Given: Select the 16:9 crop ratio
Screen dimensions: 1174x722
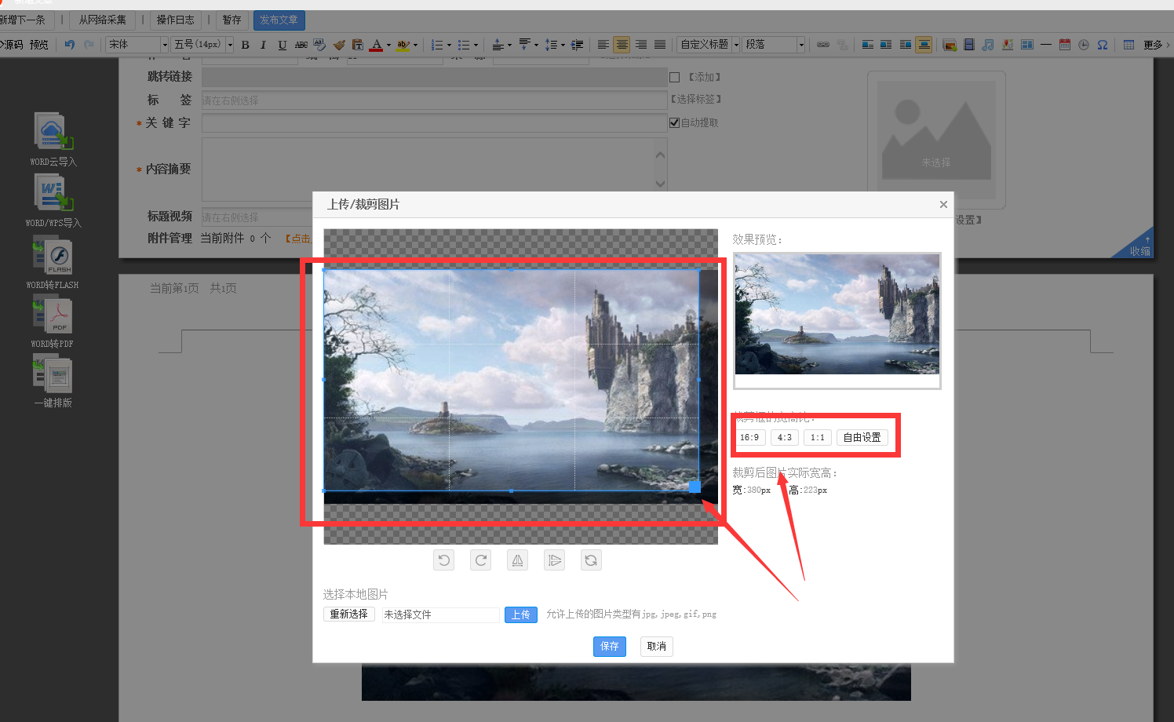Looking at the screenshot, I should [x=749, y=437].
